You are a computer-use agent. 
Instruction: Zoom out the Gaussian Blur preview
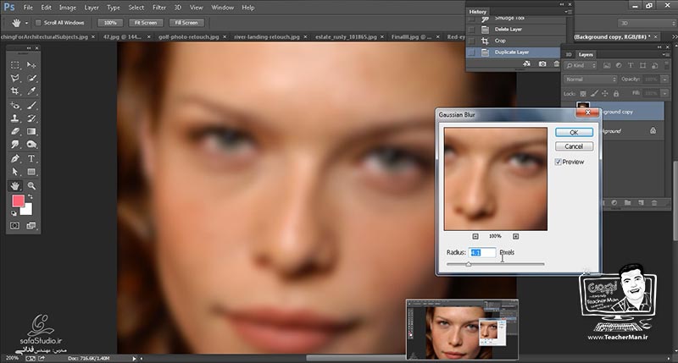[475, 236]
